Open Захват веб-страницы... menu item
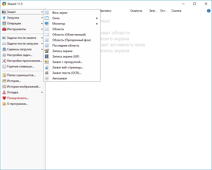 [x=72, y=67]
